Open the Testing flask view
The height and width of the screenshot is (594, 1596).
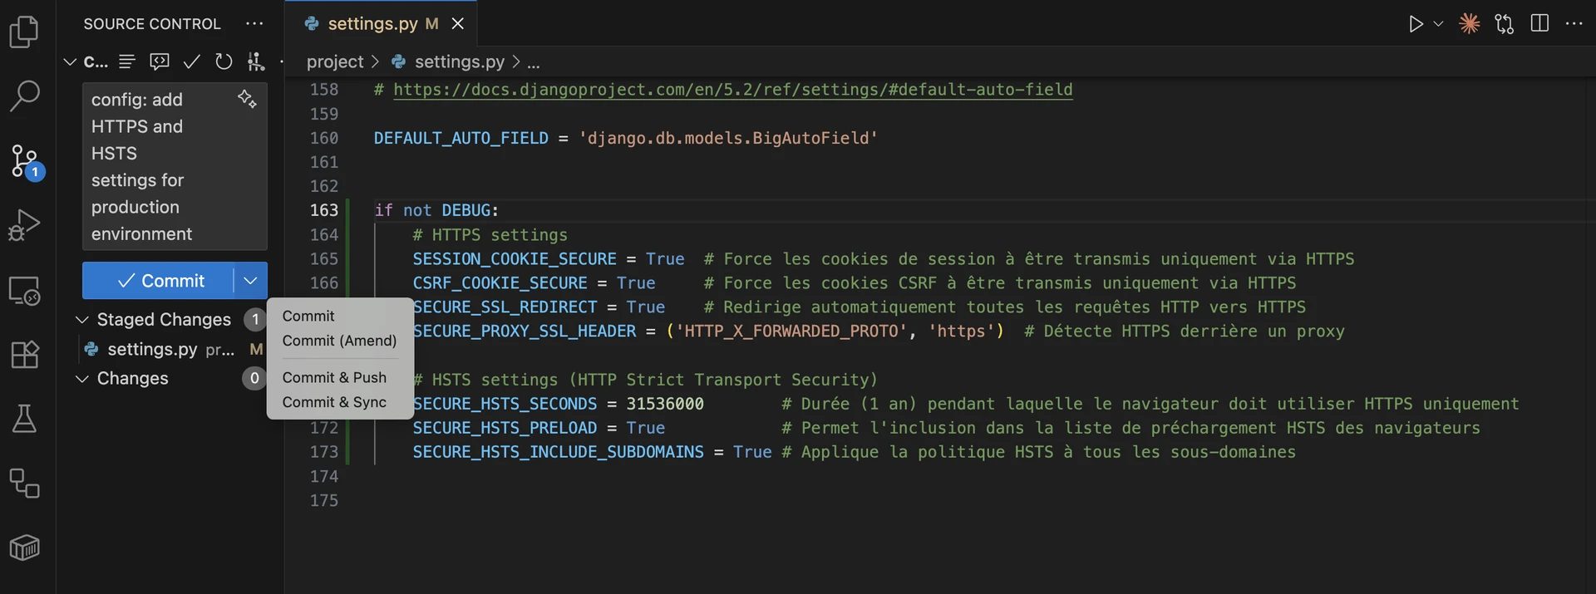pyautogui.click(x=24, y=419)
